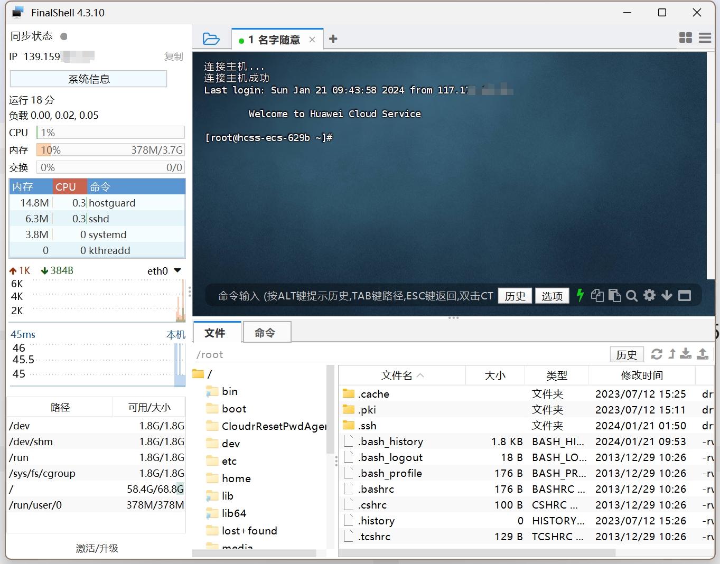The height and width of the screenshot is (564, 720).
Task: Switch to grid layout view icon
Action: click(x=686, y=37)
